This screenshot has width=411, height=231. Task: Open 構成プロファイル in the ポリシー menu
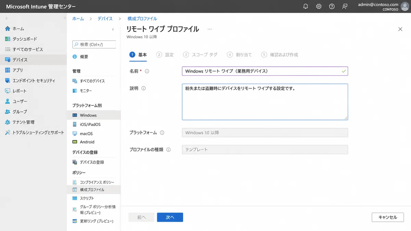click(94, 190)
